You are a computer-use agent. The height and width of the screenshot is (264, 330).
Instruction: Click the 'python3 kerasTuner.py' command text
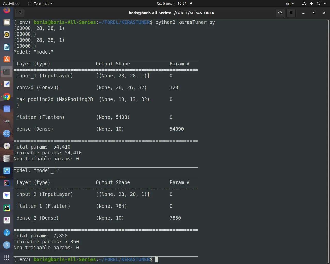185,22
